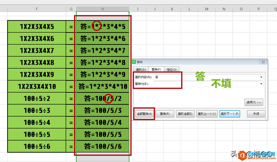
Task: Select cell 答=1*2*3*4*6
Action: (x=103, y=39)
